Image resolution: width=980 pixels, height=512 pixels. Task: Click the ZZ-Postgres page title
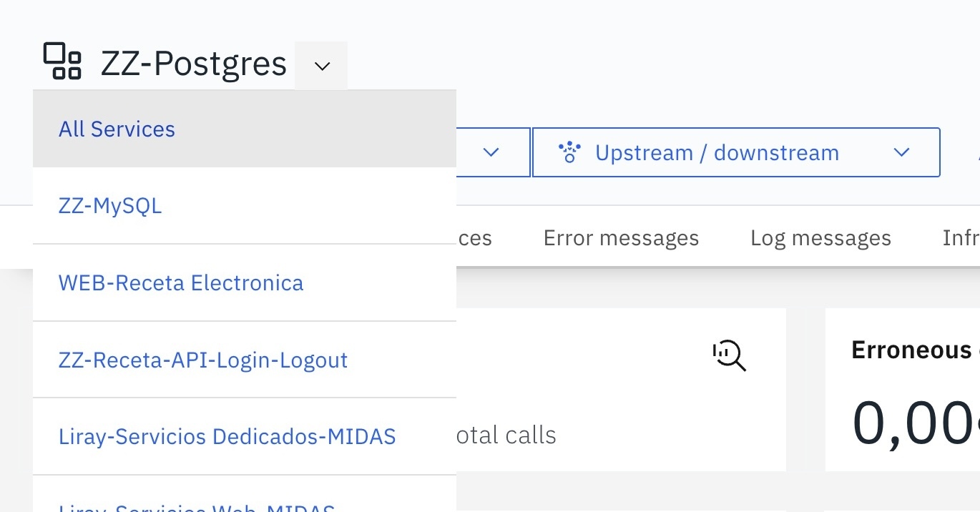[194, 64]
